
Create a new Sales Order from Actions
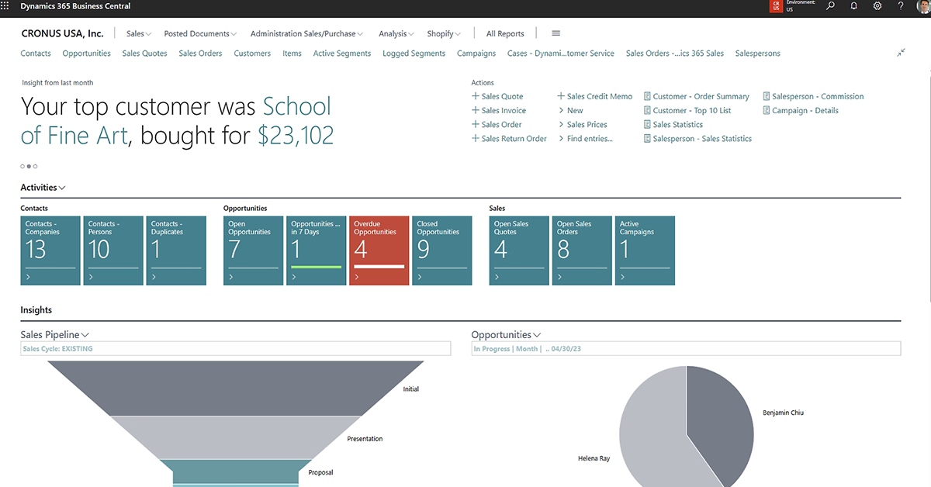pyautogui.click(x=497, y=124)
